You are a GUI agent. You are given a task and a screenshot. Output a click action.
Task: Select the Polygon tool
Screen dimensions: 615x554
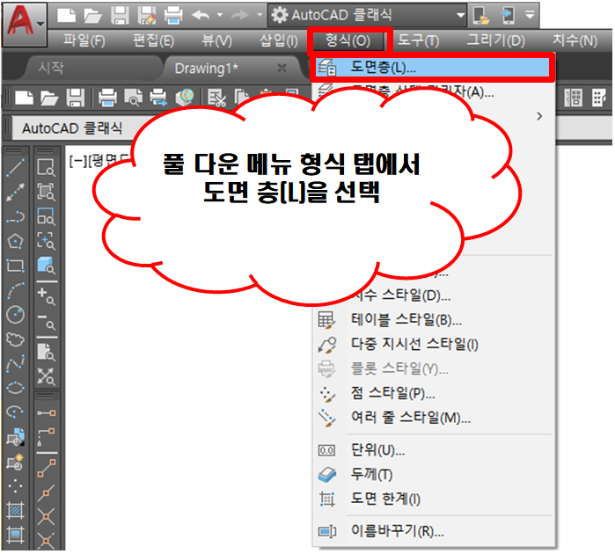pos(15,241)
